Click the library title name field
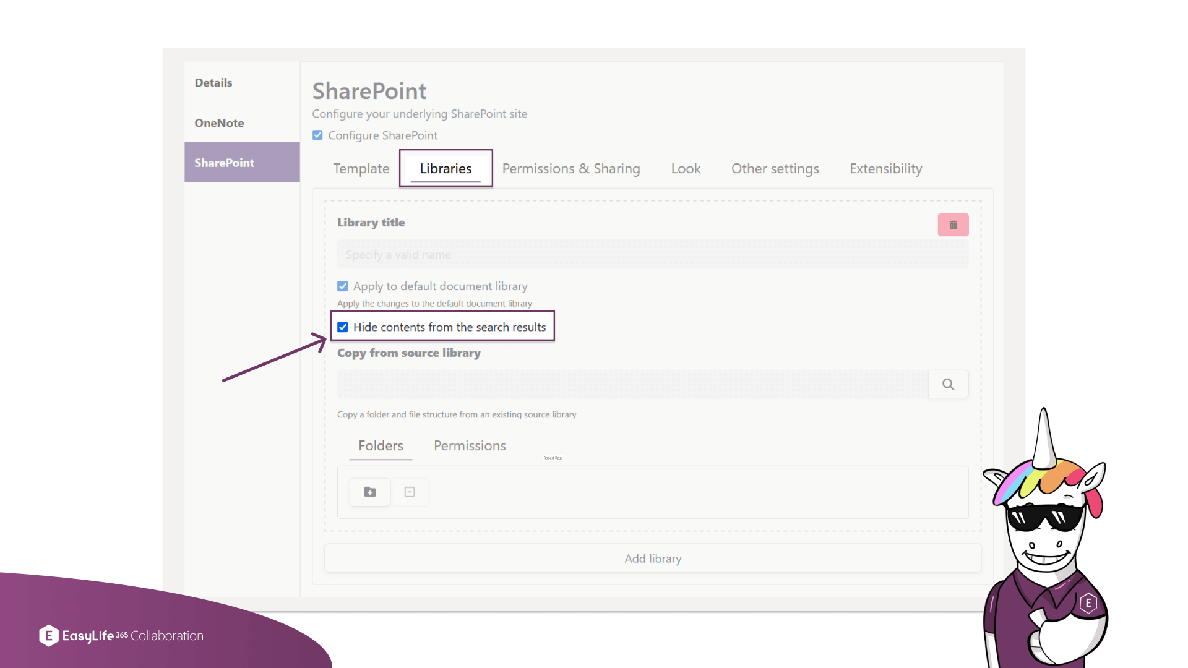 tap(652, 254)
